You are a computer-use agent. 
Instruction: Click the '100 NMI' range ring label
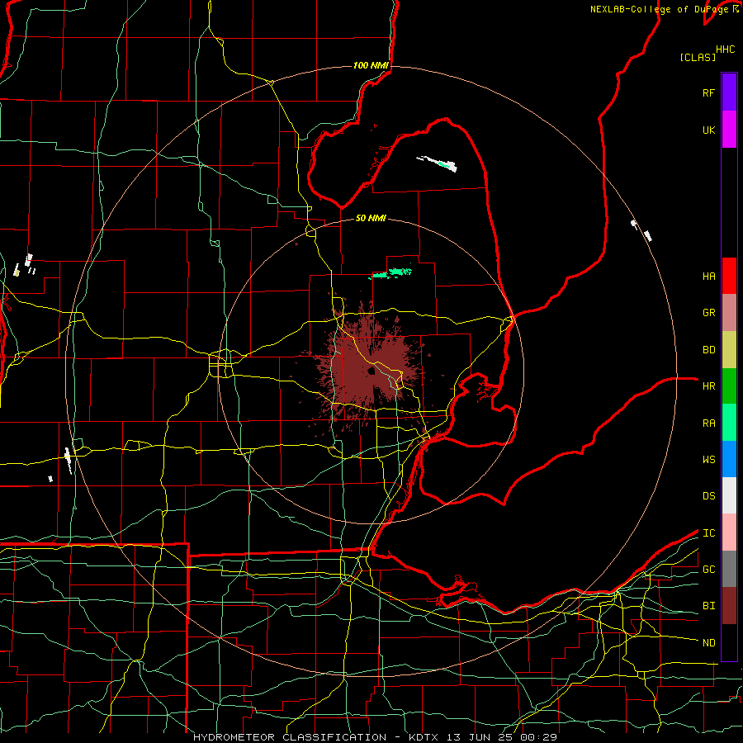pyautogui.click(x=371, y=65)
